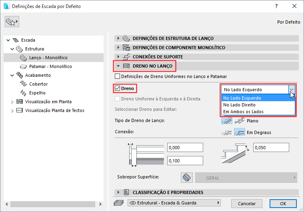Edit the 0,100 drain width field

point(185,161)
